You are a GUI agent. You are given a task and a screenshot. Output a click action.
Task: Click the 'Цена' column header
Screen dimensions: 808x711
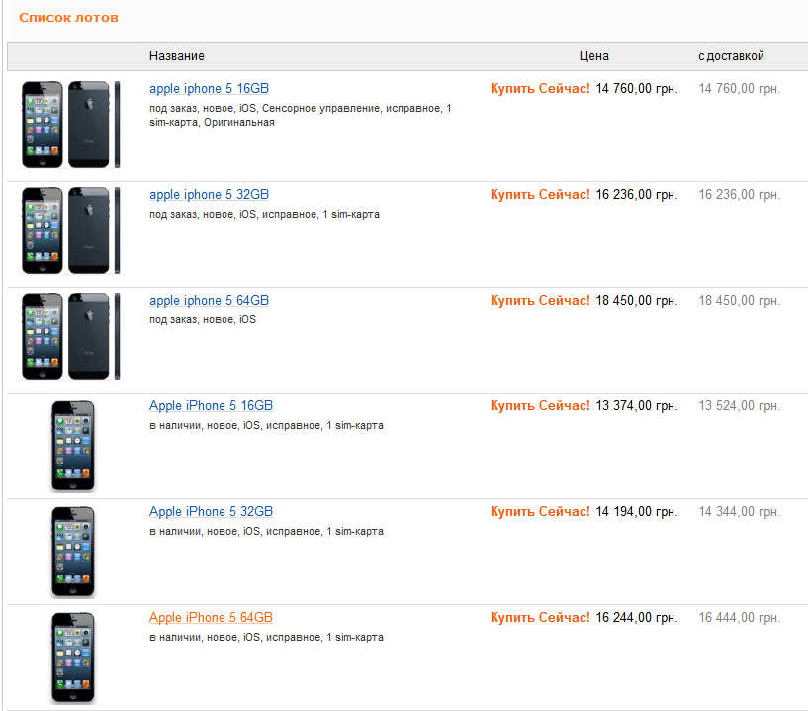pyautogui.click(x=594, y=56)
